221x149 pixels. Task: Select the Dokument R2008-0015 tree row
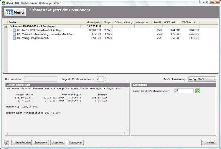(x=29, y=26)
